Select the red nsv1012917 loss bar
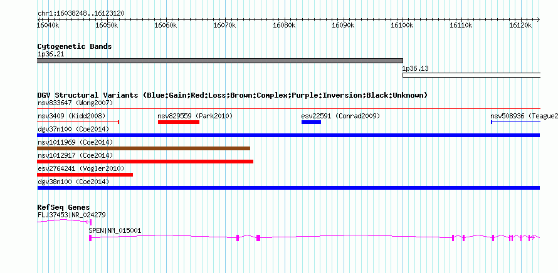 click(x=145, y=162)
